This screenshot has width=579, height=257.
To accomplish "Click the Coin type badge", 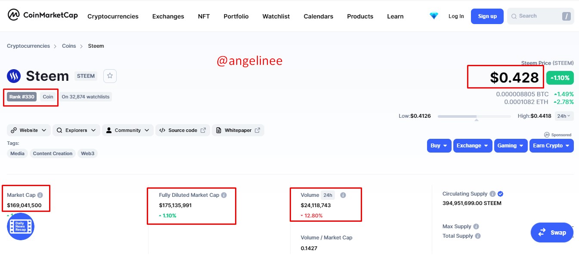I will [48, 97].
